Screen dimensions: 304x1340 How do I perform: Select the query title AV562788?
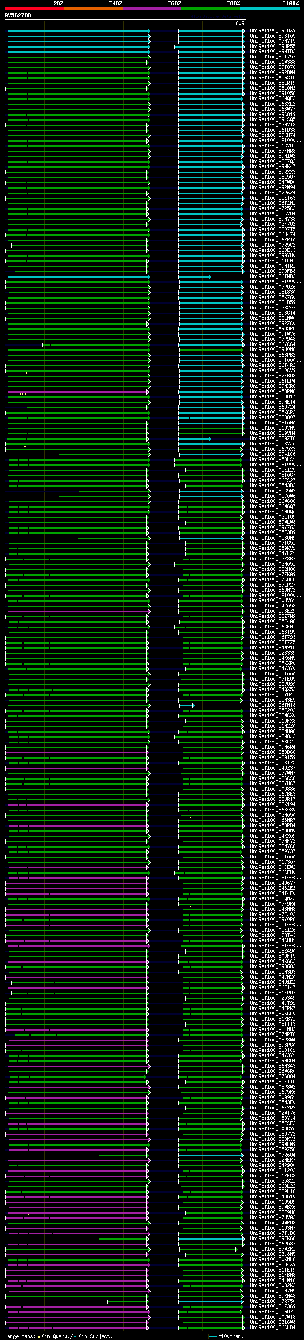(18, 16)
